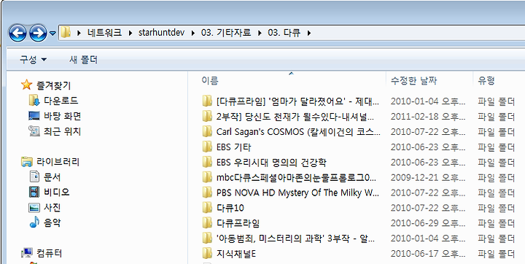
Task: Click folder icon of 다큐프라임
Action: [207, 222]
